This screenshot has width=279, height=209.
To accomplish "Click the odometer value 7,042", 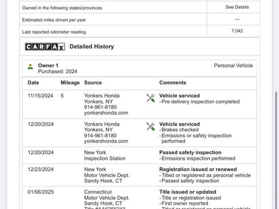I will pyautogui.click(x=237, y=31).
